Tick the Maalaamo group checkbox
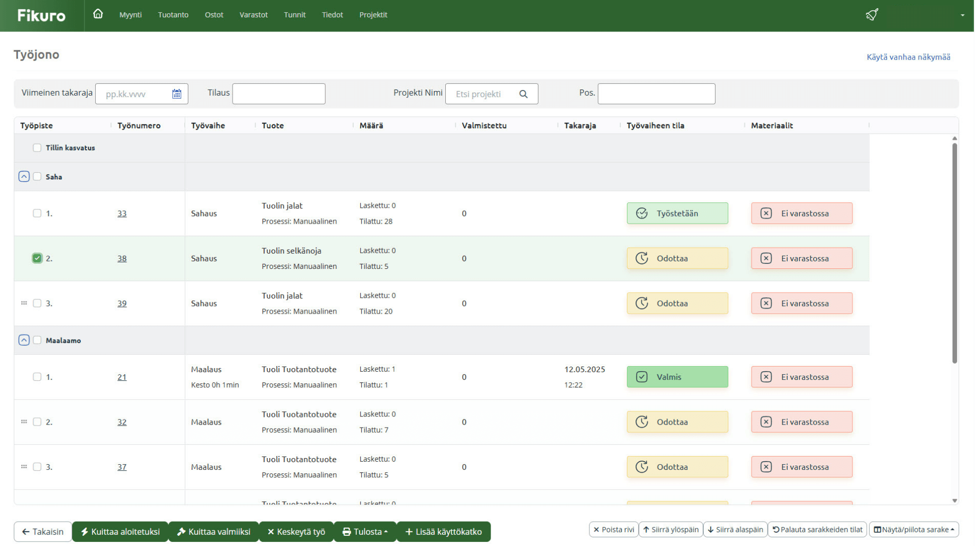Image resolution: width=975 pixels, height=546 pixels. (x=37, y=340)
